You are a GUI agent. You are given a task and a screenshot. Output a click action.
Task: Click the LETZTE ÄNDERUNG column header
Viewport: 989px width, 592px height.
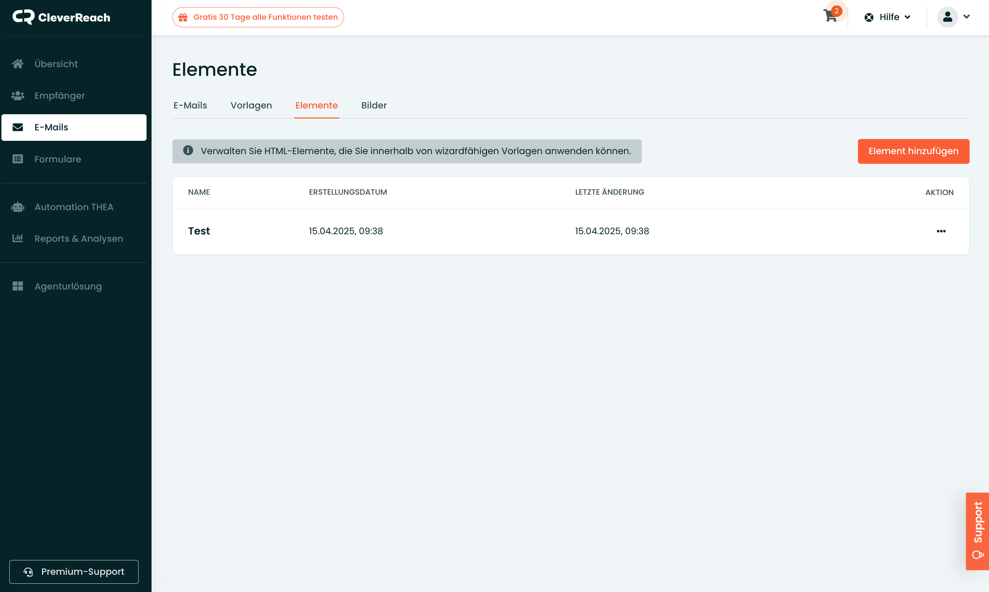(609, 192)
